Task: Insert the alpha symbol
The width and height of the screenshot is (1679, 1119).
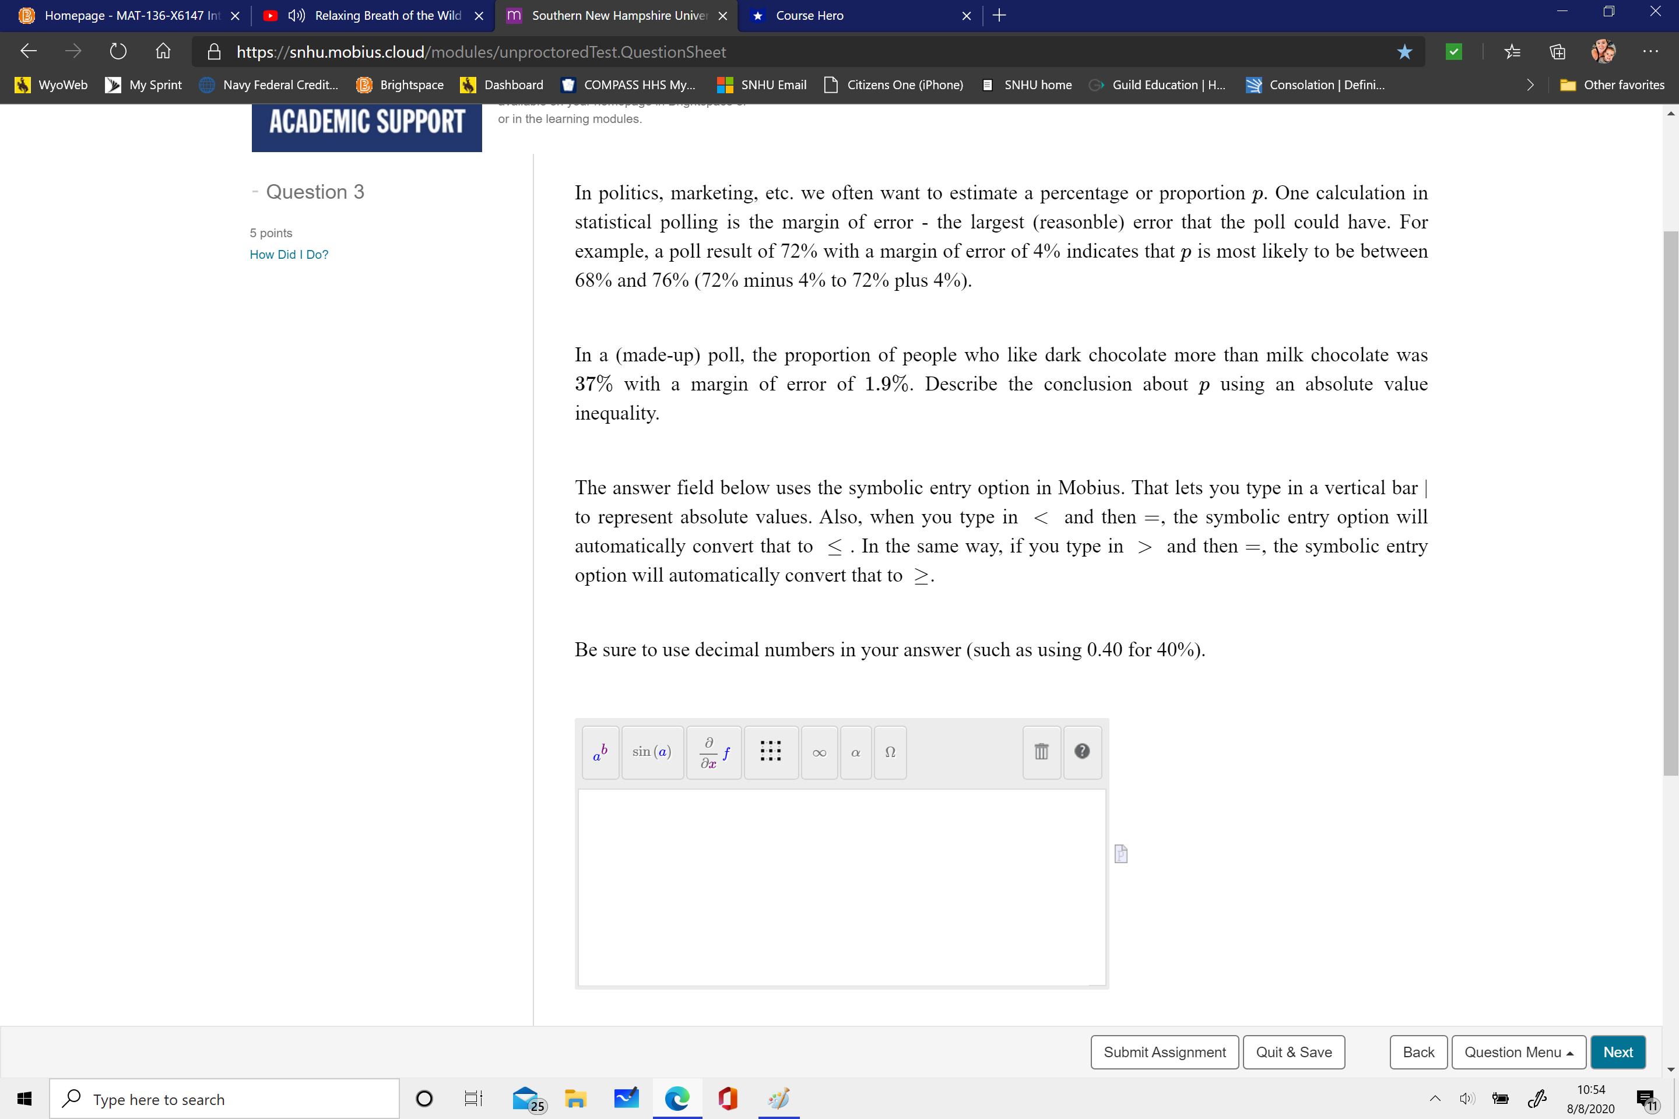Action: [x=855, y=752]
